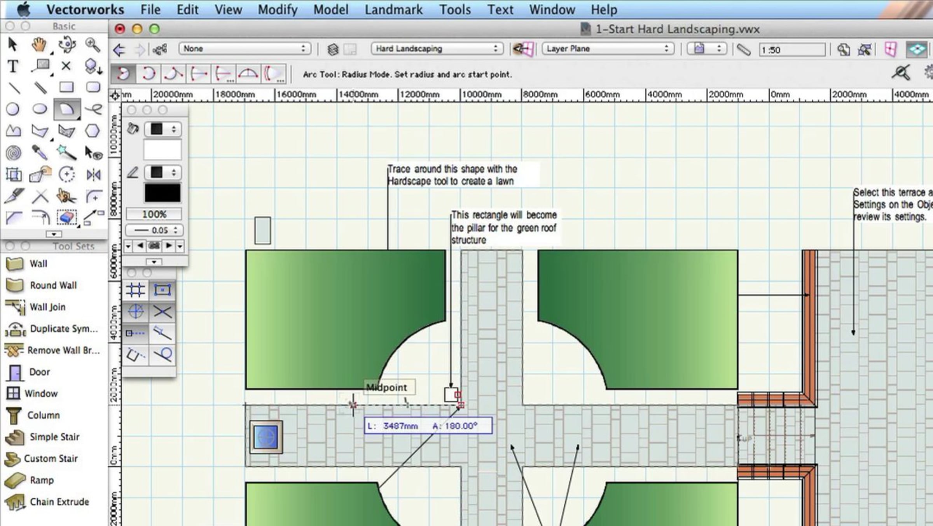Open the Modify menu
This screenshot has width=933, height=526.
coord(278,9)
